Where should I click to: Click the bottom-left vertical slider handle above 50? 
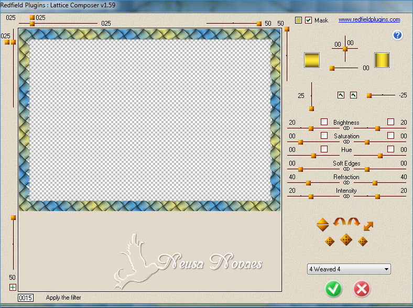13,217
